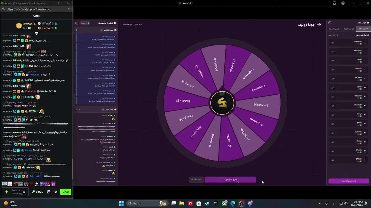This screenshot has width=371, height=208.
Task: Open Steam from the taskbar
Action: [x=207, y=203]
